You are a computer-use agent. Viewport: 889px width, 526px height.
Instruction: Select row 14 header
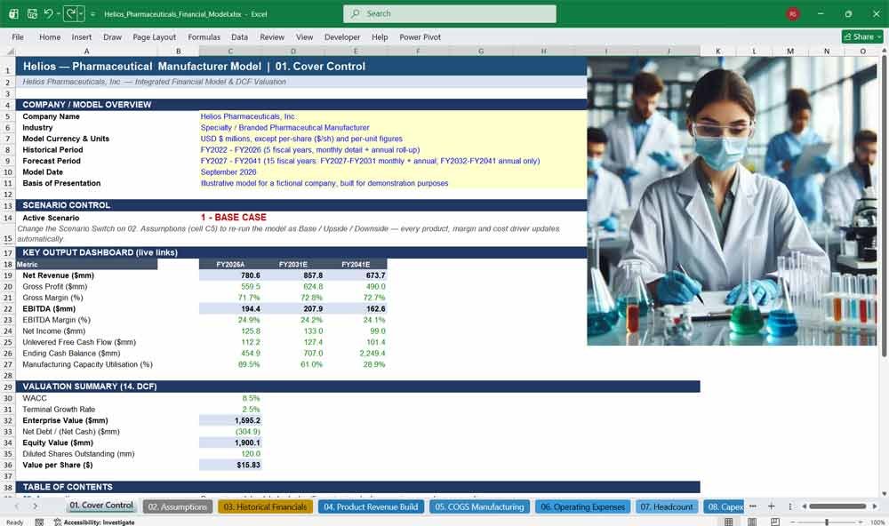[x=8, y=218]
